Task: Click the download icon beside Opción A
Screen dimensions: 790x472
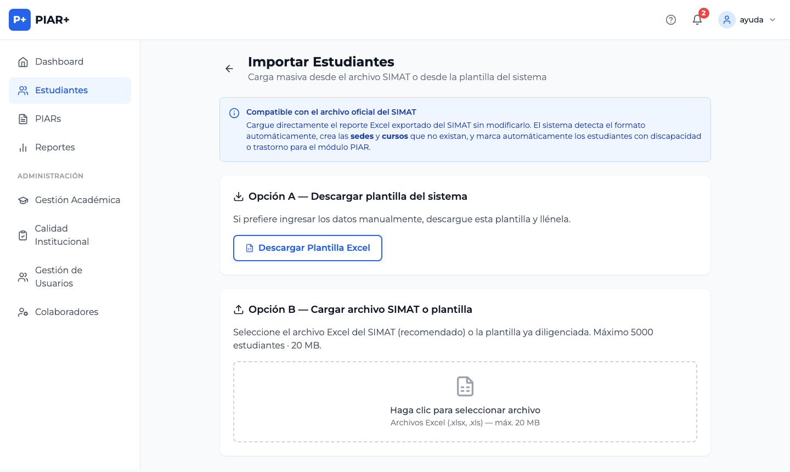Action: 239,196
